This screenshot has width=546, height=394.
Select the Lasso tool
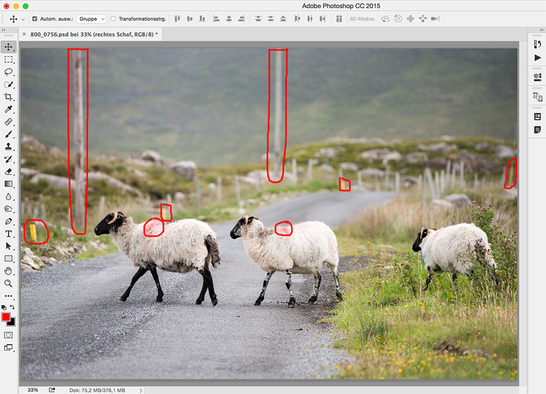tap(8, 72)
